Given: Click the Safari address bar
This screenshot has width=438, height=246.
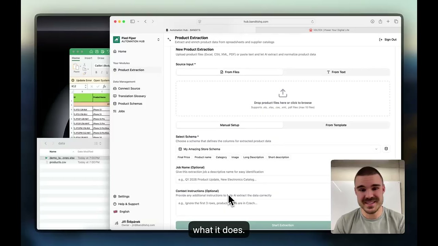Looking at the screenshot, I should (x=256, y=22).
